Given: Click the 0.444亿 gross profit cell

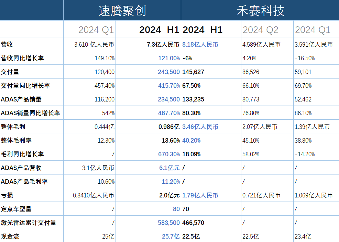Looking at the screenshot, I should tap(89, 126).
